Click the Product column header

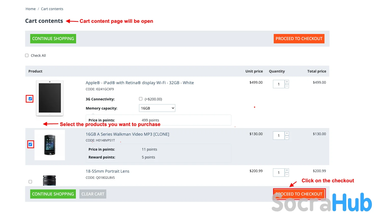[35, 71]
